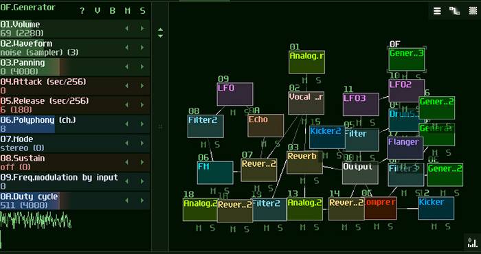481x254 pixels.
Task: Click the V button in Generator header
Action: point(98,11)
